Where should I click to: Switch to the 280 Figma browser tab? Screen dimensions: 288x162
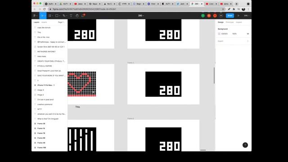coord(197,4)
